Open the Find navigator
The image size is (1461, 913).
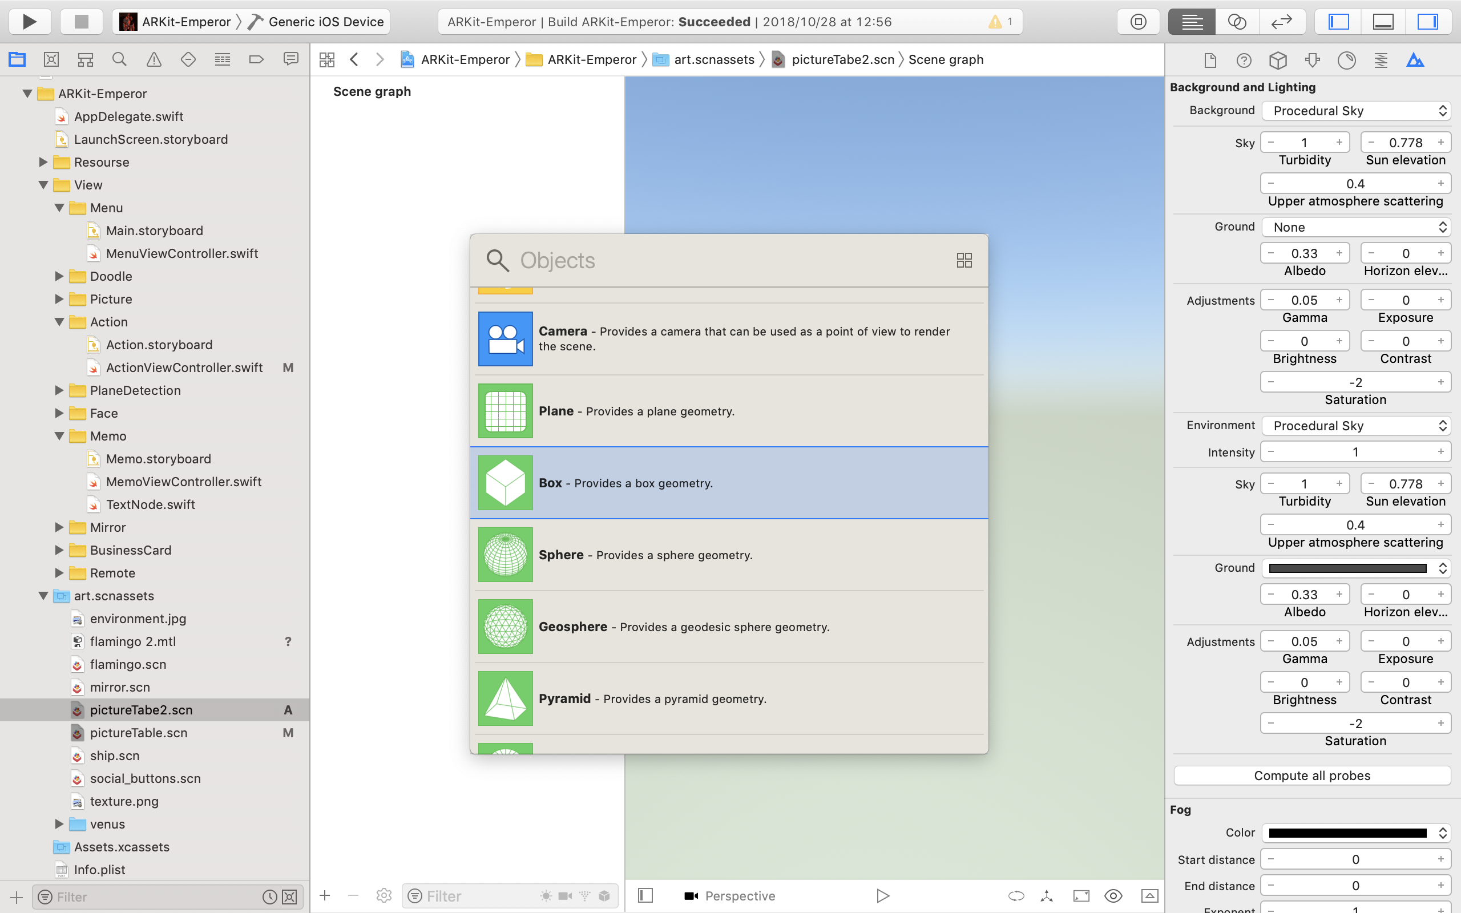coord(119,59)
